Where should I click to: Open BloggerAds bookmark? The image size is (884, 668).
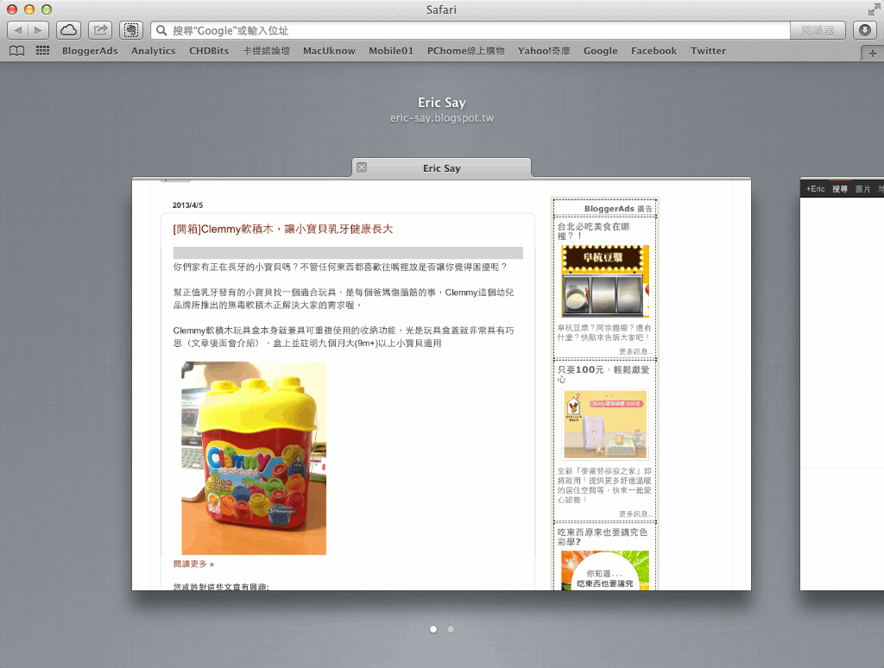point(90,51)
